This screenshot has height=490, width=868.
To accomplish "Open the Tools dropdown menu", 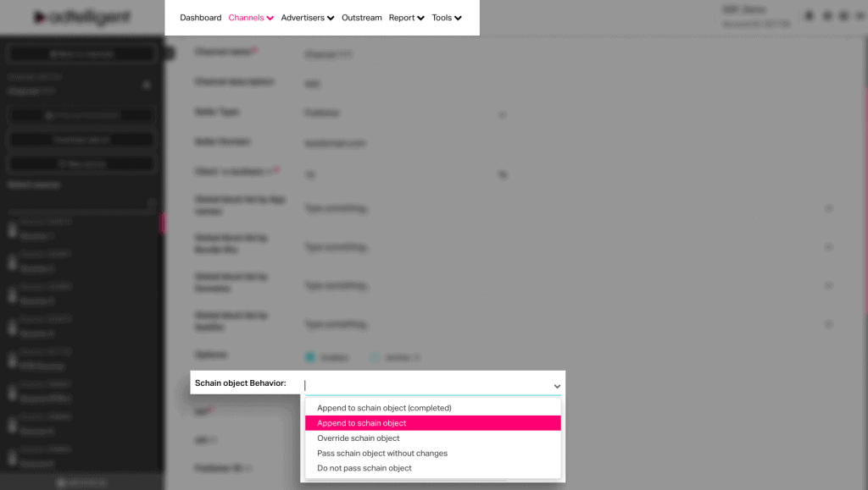I will pos(447,18).
